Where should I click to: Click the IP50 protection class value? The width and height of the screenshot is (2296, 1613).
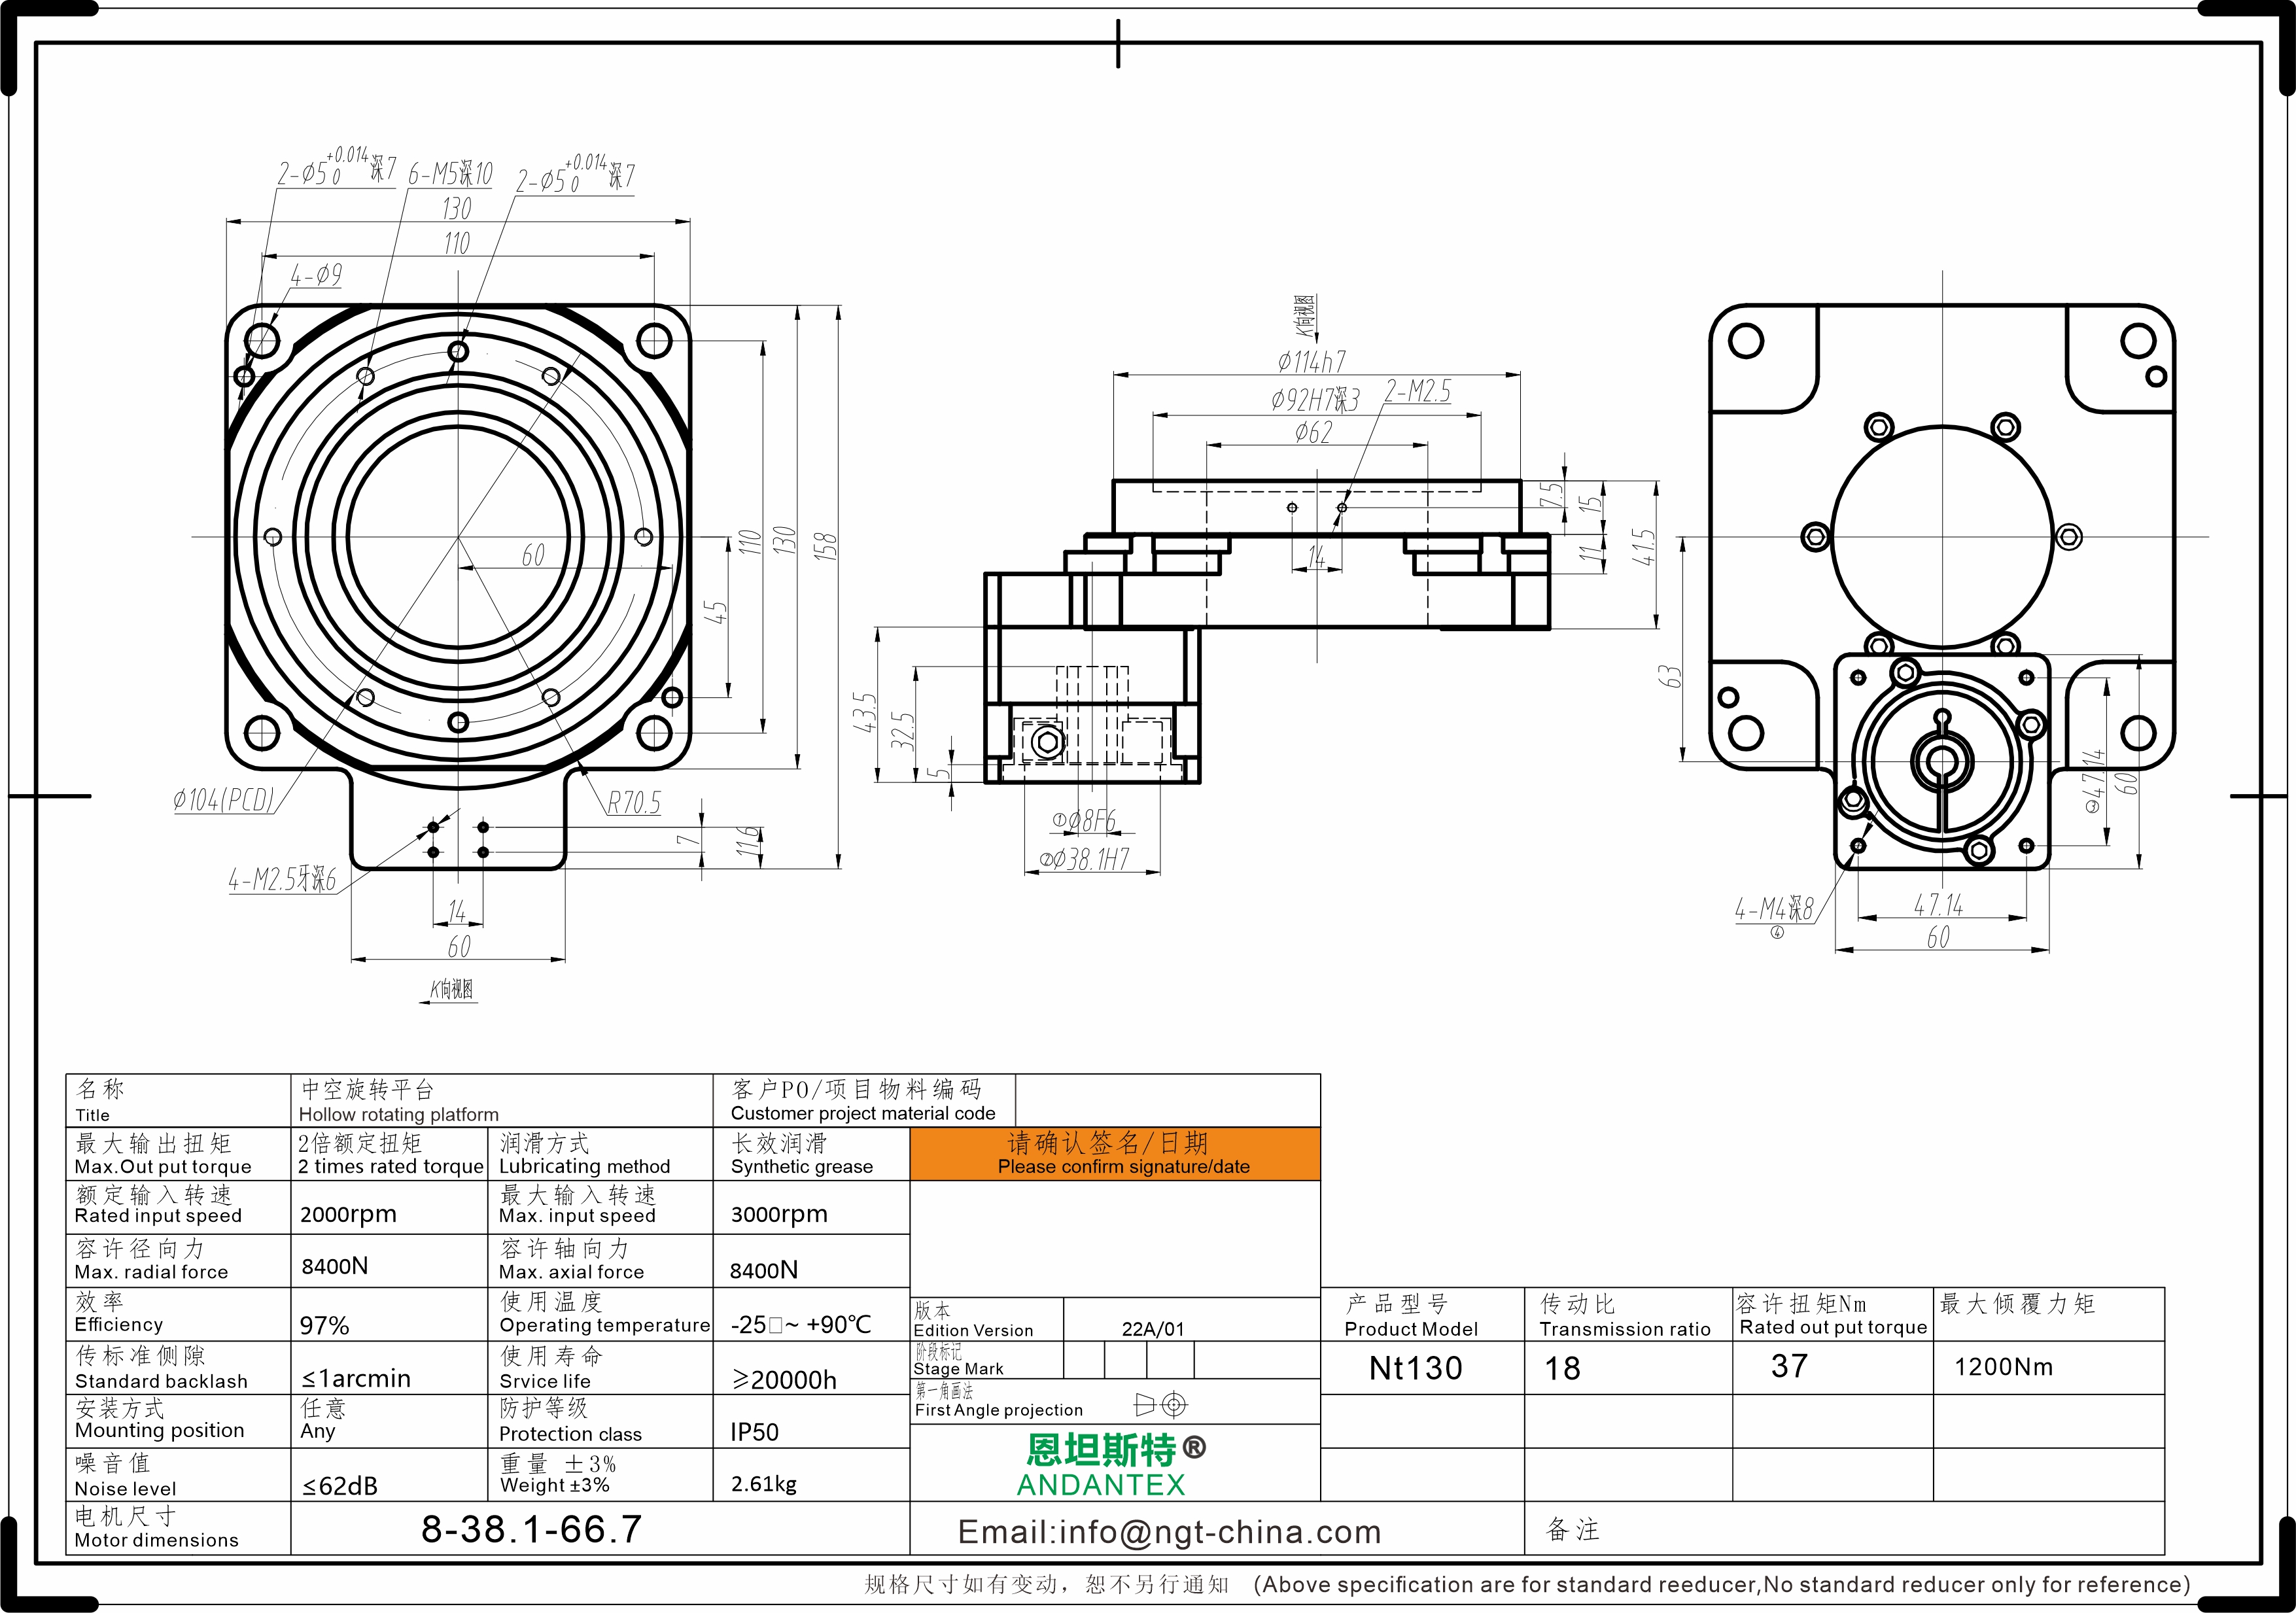[x=754, y=1432]
